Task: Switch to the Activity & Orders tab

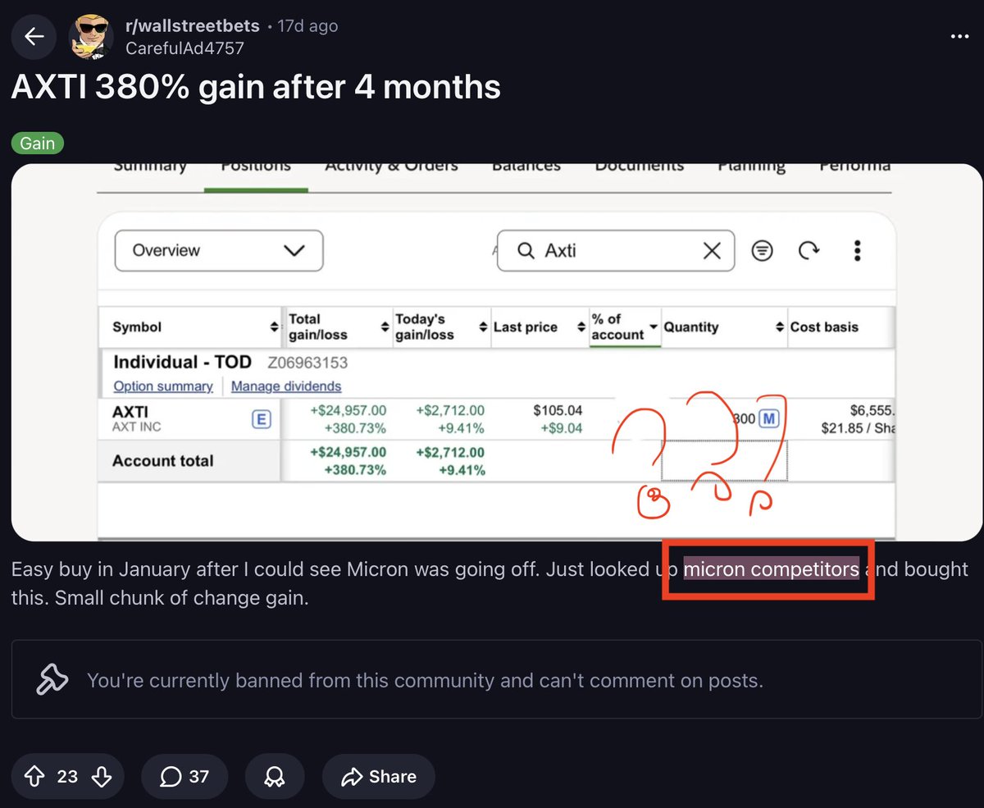Action: [391, 168]
